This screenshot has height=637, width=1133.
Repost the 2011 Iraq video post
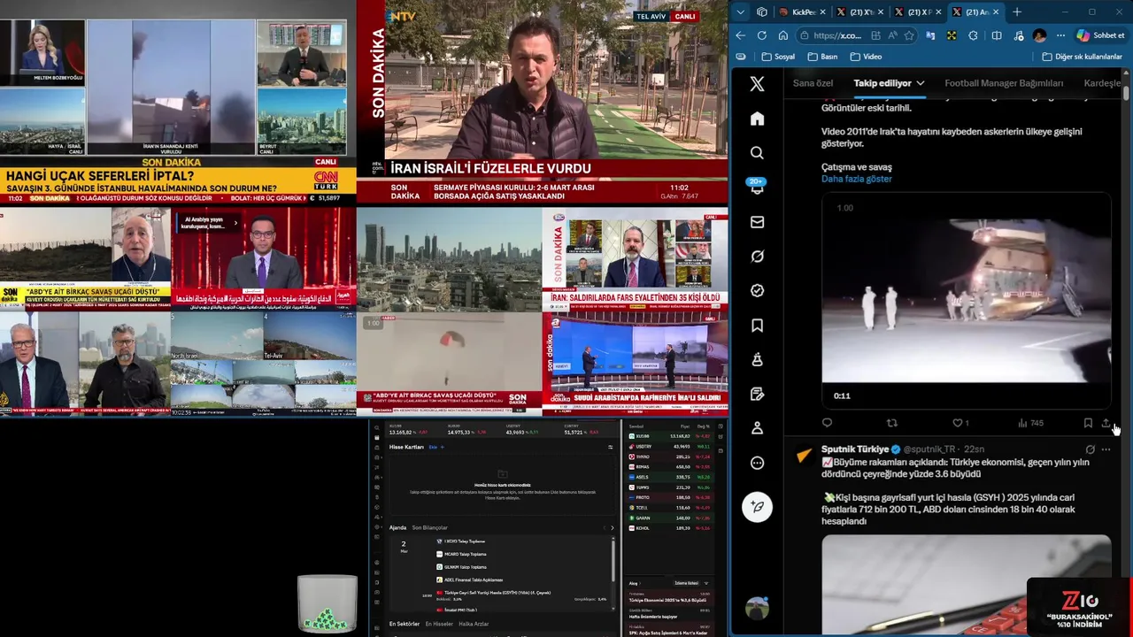pos(891,423)
